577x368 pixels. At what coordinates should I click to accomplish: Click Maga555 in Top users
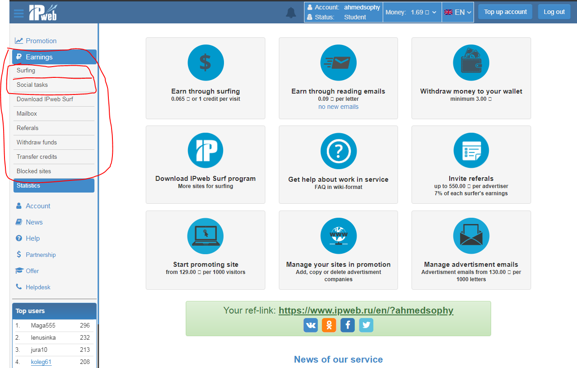[x=43, y=325]
